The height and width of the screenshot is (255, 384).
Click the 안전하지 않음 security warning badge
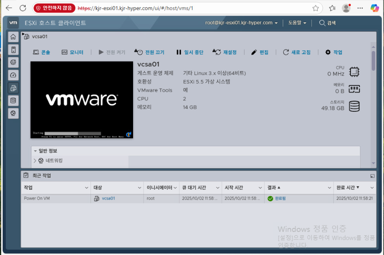click(54, 8)
